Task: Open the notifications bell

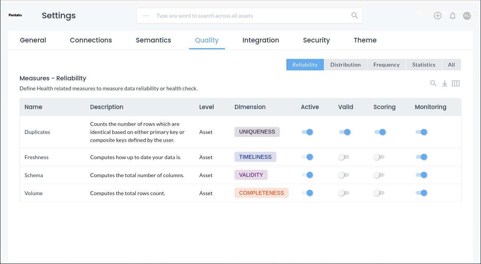Action: [453, 16]
